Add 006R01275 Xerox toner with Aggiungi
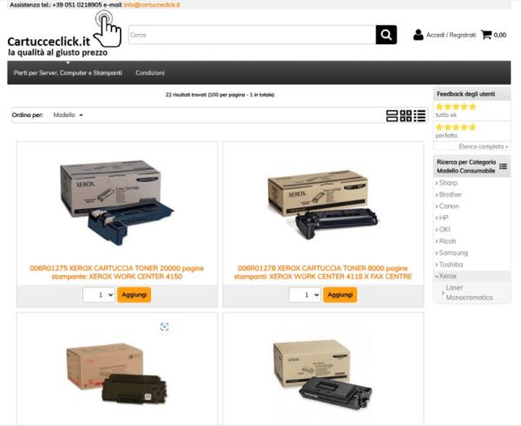The width and height of the screenshot is (521, 426). 134,295
